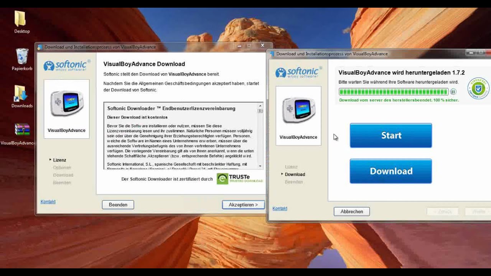Click Abbrechen in the right window
491x276 pixels.
click(352, 212)
